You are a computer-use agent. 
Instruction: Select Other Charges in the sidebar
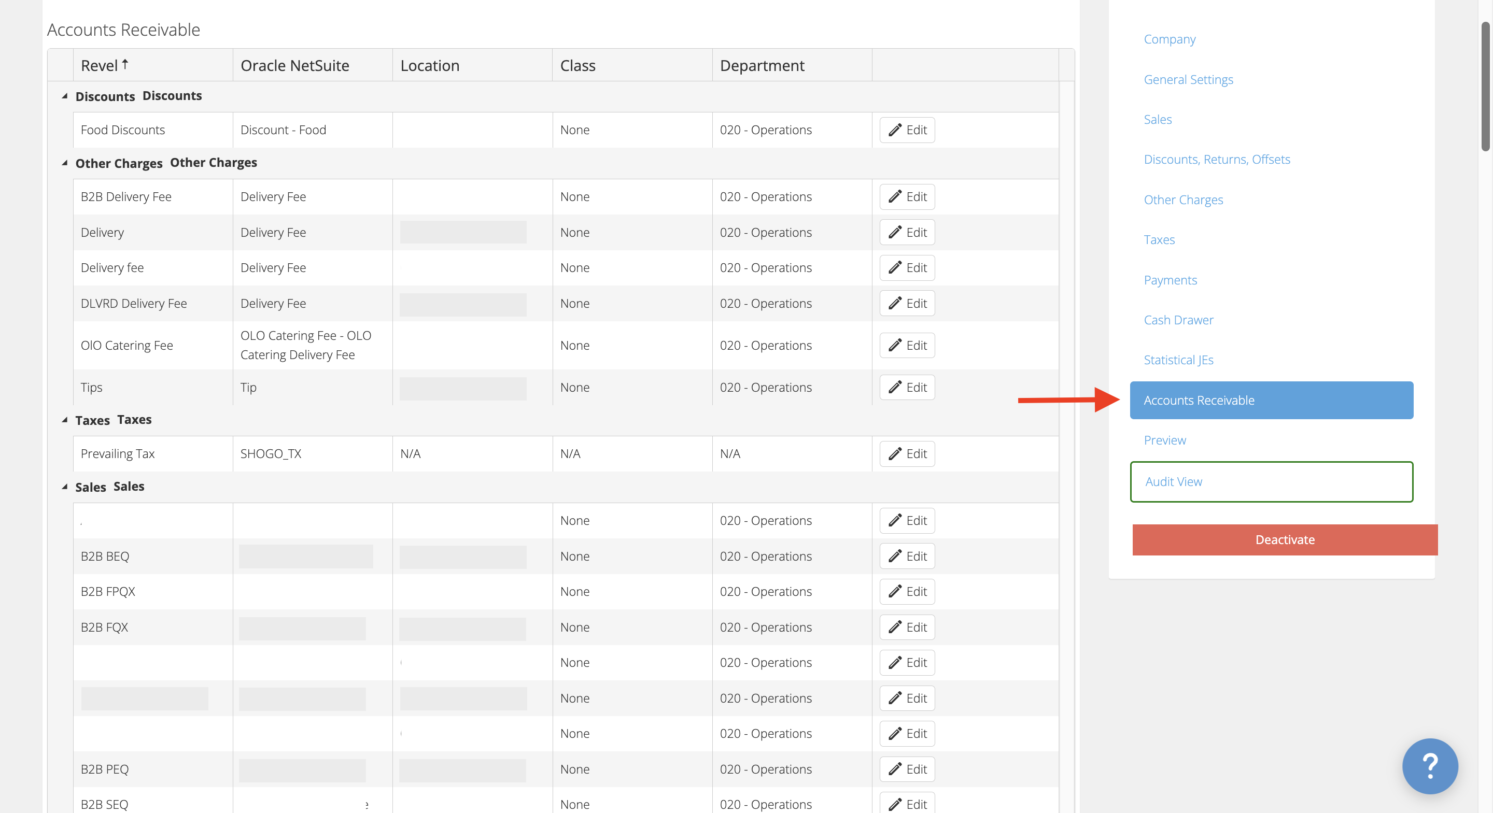[1183, 200]
